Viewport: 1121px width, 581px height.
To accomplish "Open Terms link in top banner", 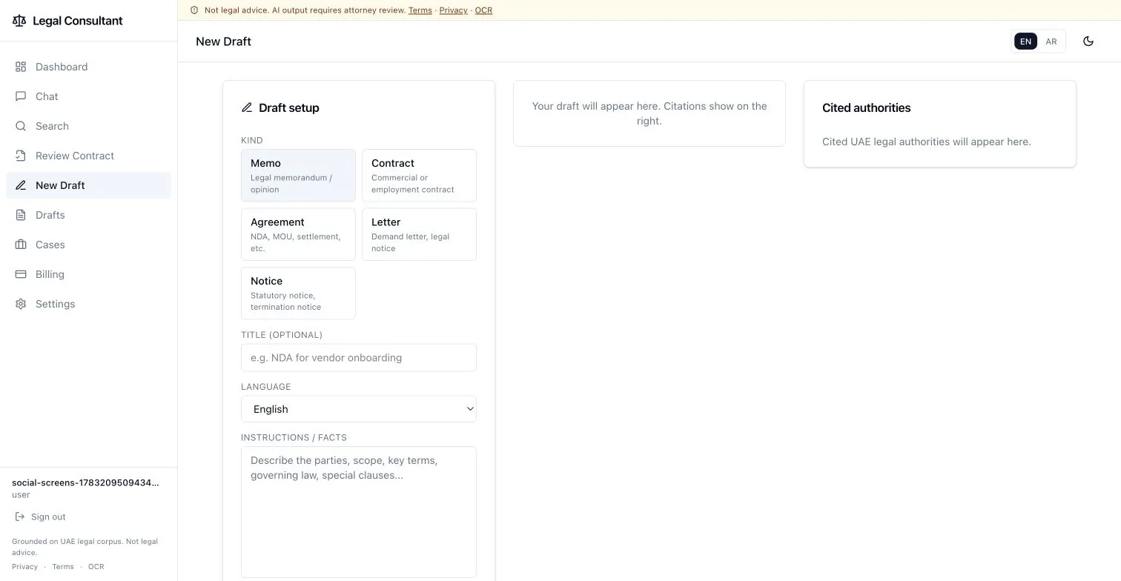I will pyautogui.click(x=420, y=10).
